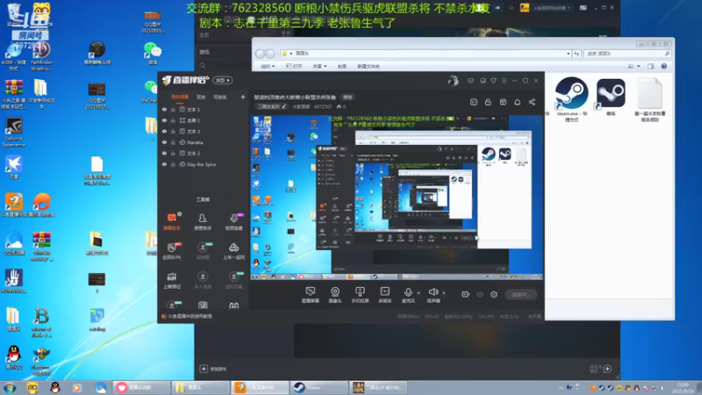Toggle visibility of Naraka source

[164, 142]
